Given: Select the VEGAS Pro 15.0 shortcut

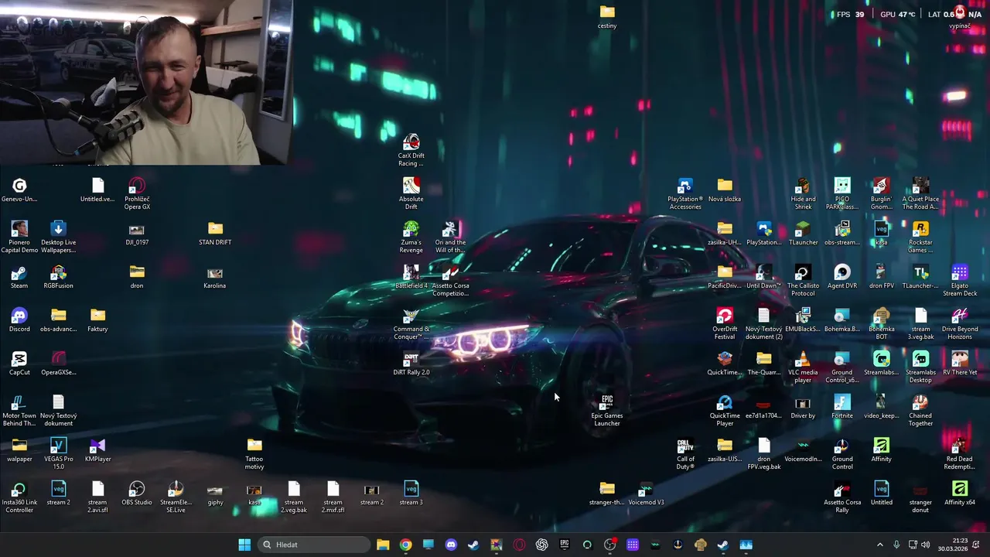Looking at the screenshot, I should [58, 454].
